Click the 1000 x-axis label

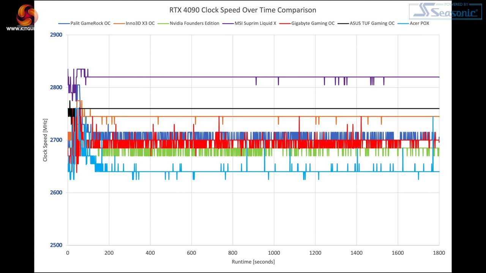[x=274, y=253]
